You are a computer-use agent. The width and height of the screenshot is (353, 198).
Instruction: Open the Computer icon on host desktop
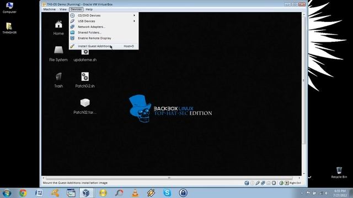click(9, 8)
